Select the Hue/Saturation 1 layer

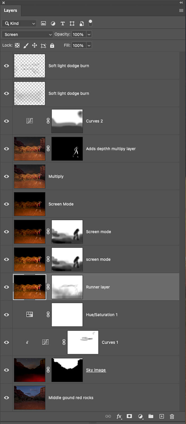click(x=102, y=315)
